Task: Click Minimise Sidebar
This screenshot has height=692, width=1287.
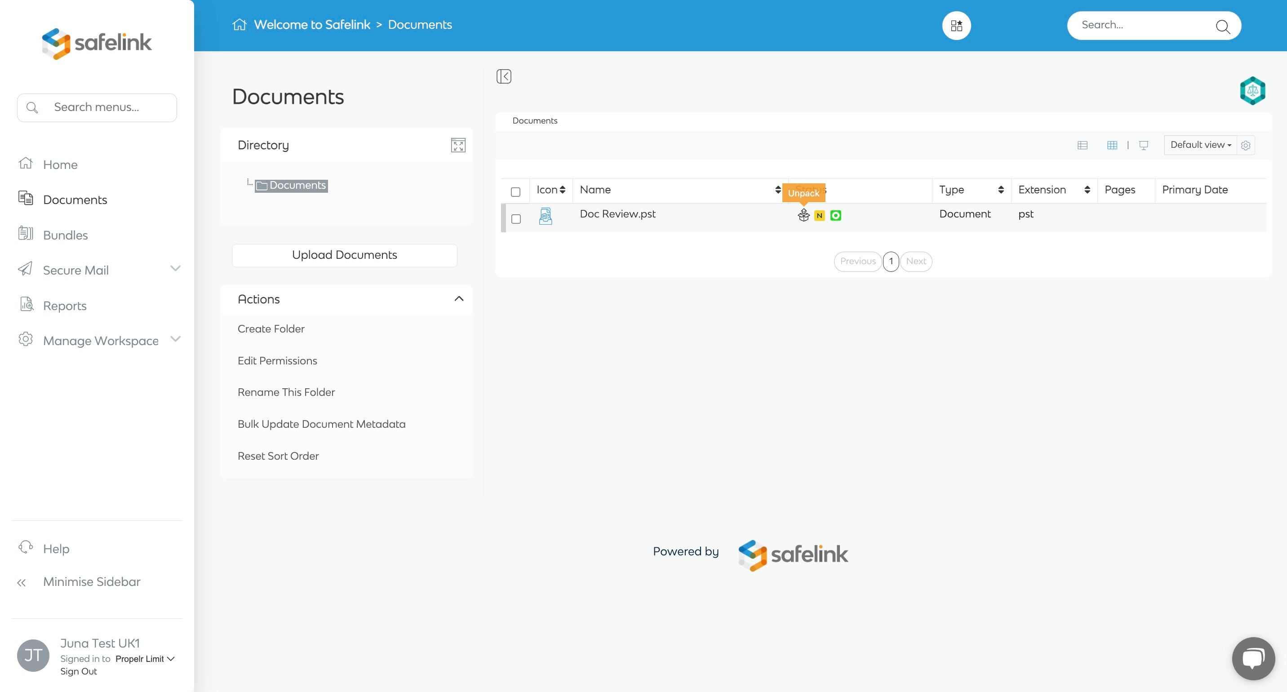Action: 92,582
